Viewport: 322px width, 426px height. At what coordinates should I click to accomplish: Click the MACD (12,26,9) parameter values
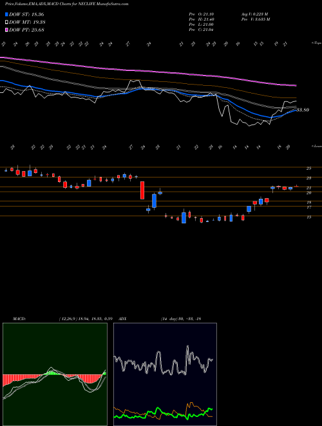[x=86, y=319]
